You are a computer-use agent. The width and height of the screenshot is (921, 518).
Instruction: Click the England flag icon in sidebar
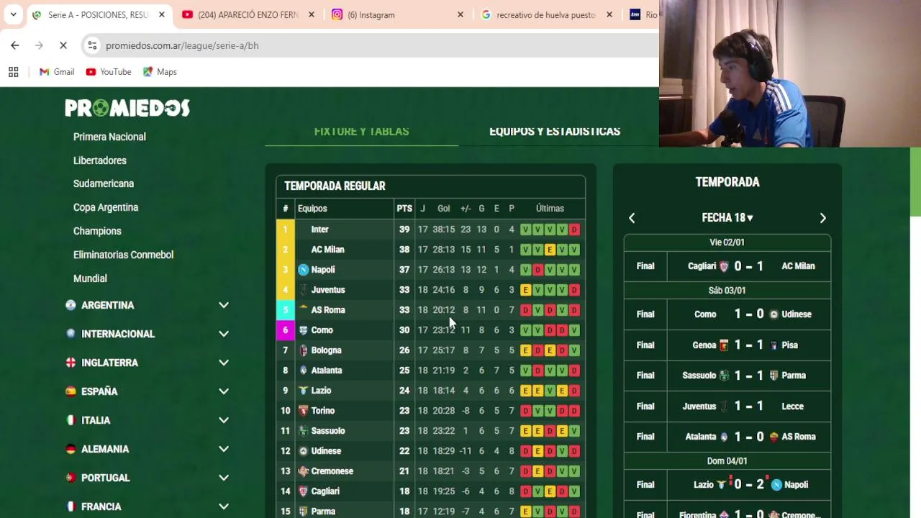tap(71, 363)
